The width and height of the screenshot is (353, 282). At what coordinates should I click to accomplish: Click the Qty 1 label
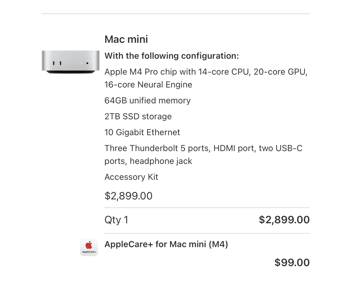[x=116, y=220]
